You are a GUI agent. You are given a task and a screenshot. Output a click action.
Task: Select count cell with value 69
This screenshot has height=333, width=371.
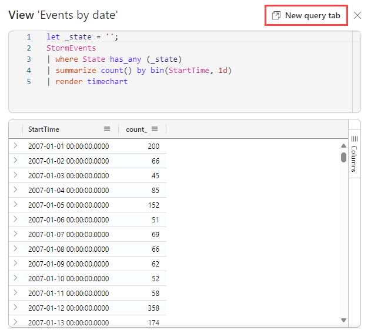point(155,235)
